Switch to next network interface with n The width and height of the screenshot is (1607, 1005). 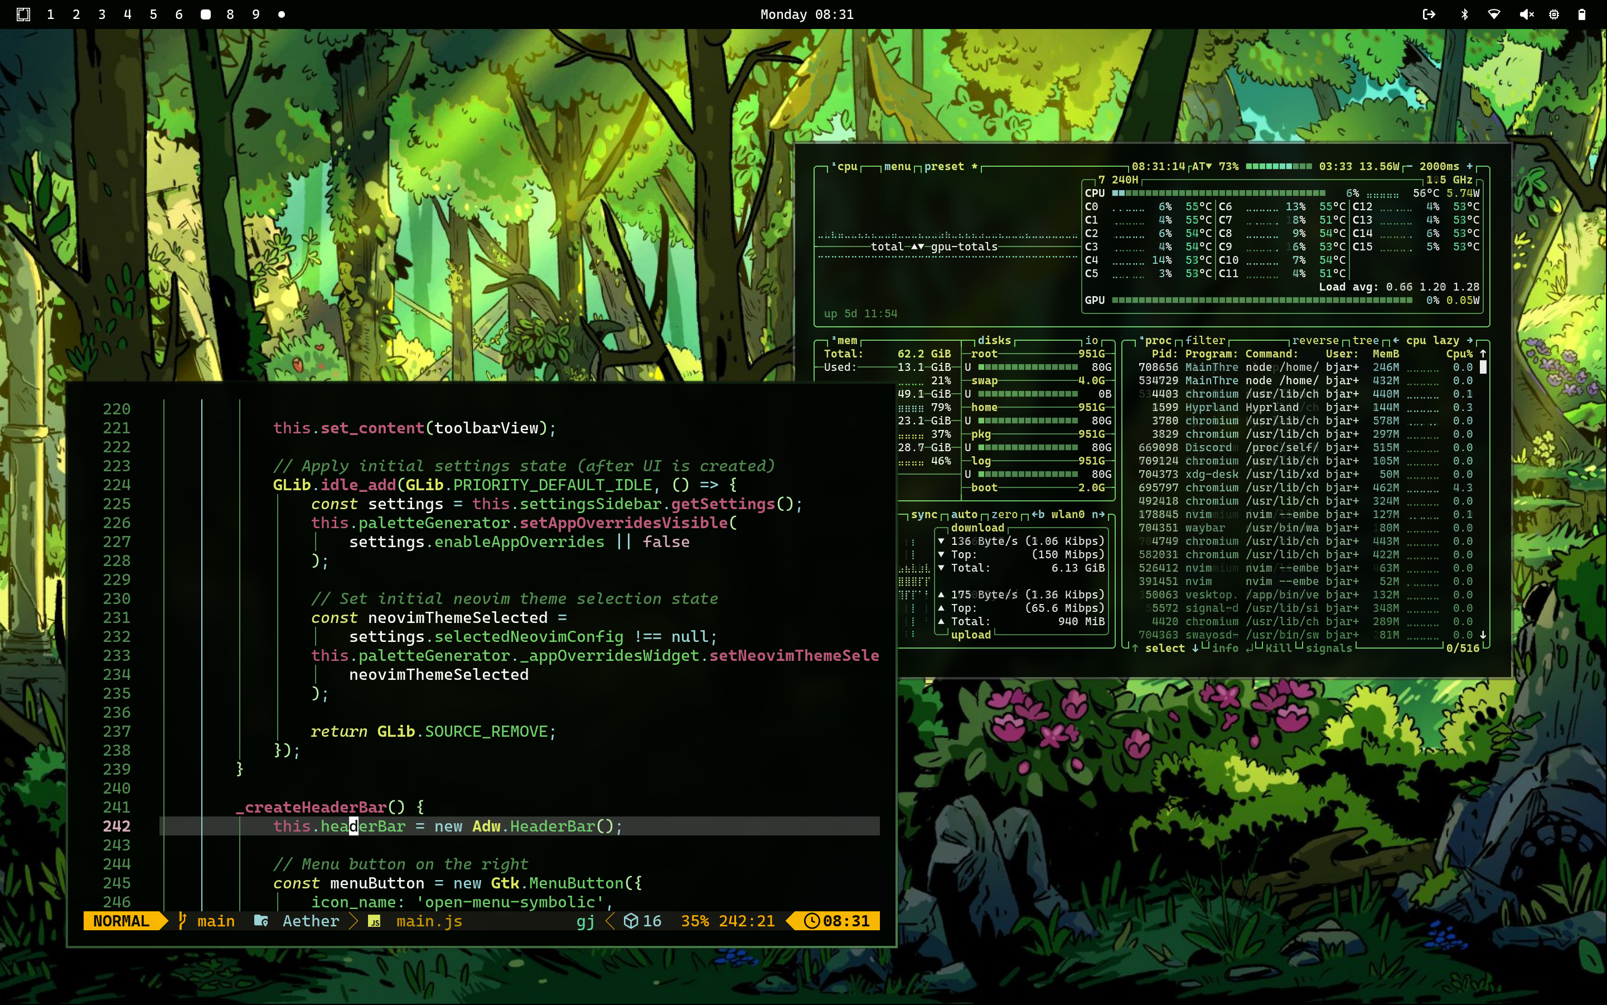coord(1098,514)
